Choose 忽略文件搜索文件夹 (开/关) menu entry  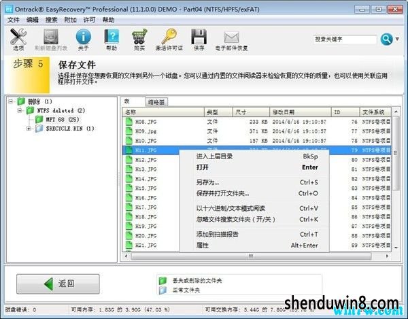(x=254, y=219)
